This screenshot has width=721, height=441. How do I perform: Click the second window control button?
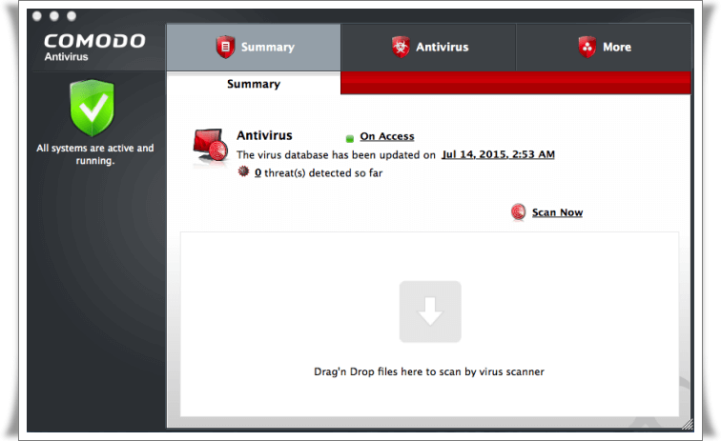[x=54, y=16]
